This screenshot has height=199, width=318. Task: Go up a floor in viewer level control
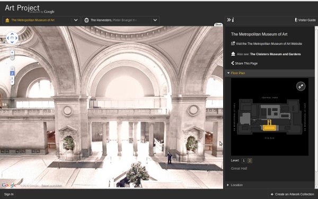click(12, 69)
